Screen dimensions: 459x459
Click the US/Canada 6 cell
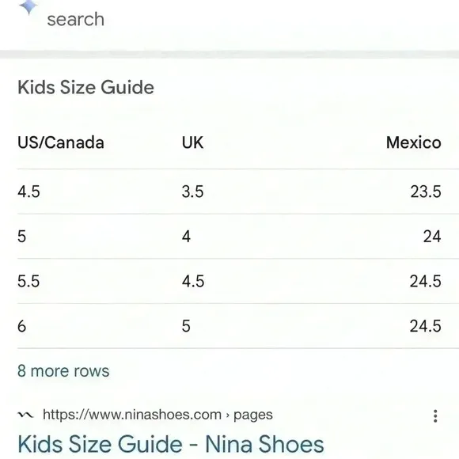tap(22, 326)
